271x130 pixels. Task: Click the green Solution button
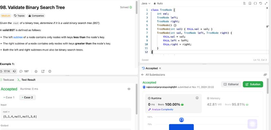pos(253,84)
